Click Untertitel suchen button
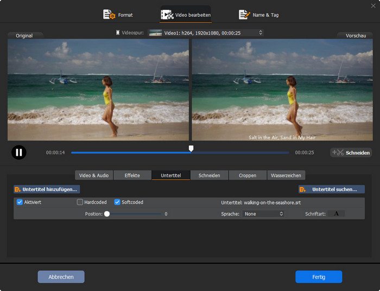The image size is (380, 291). pos(332,189)
